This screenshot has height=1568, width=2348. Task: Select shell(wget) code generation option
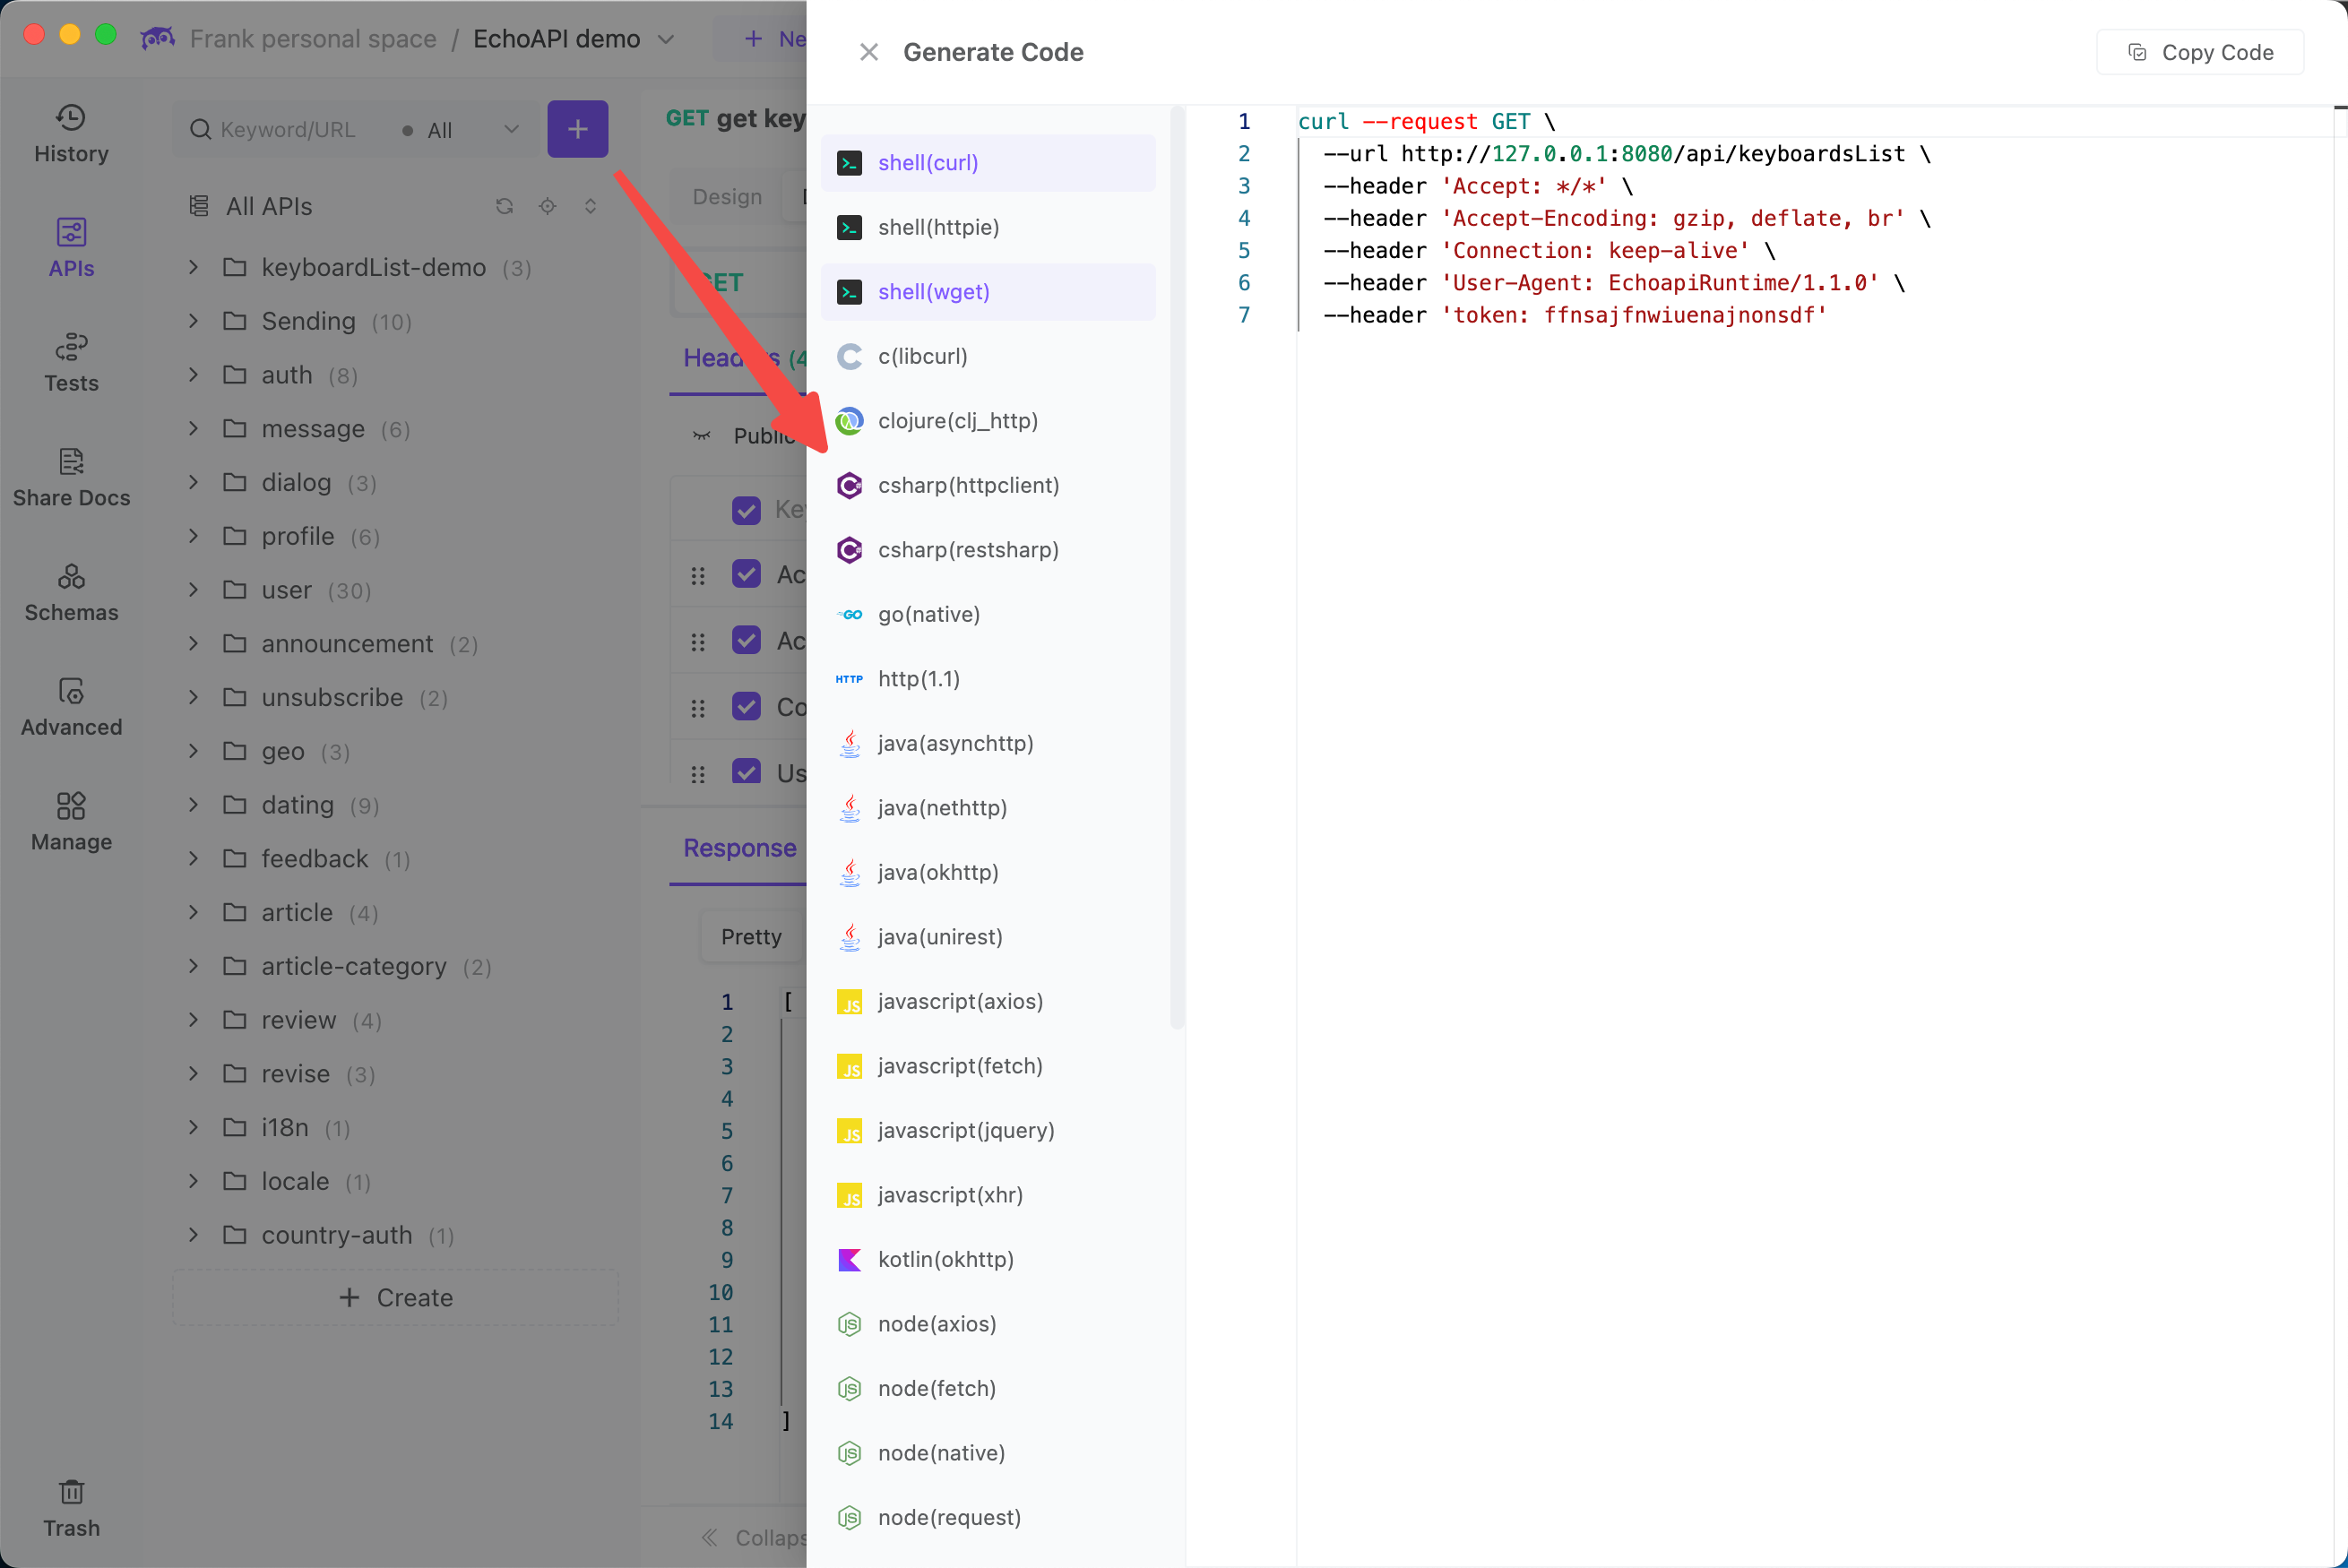point(933,290)
